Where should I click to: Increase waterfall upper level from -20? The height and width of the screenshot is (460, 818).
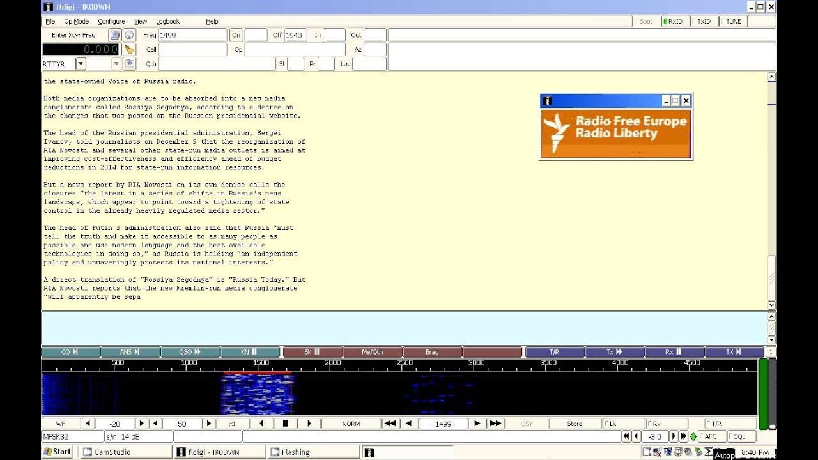tap(142, 424)
